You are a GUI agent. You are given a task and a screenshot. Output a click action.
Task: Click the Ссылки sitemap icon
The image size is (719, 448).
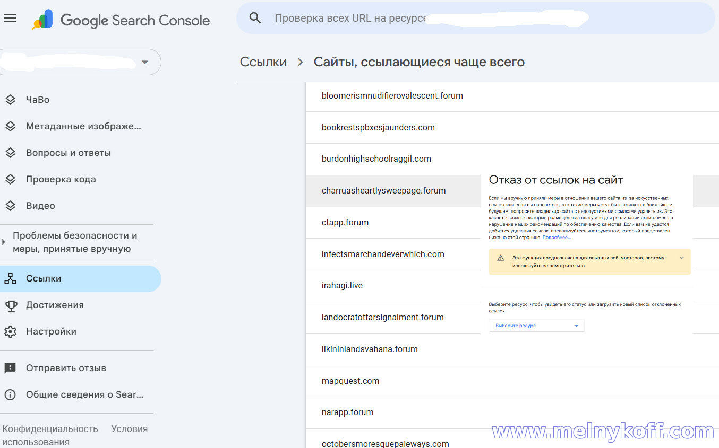pos(10,278)
